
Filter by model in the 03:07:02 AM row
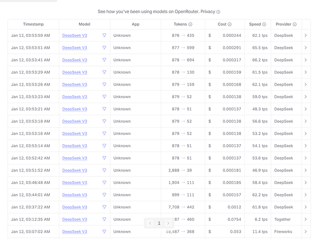104,232
